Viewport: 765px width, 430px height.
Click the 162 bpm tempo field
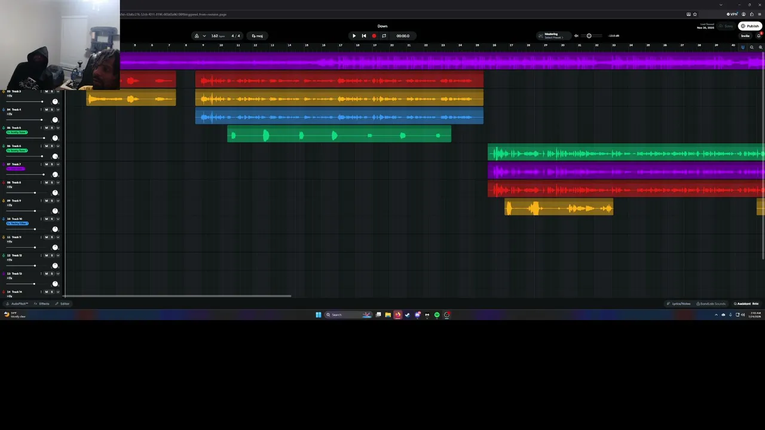click(218, 36)
